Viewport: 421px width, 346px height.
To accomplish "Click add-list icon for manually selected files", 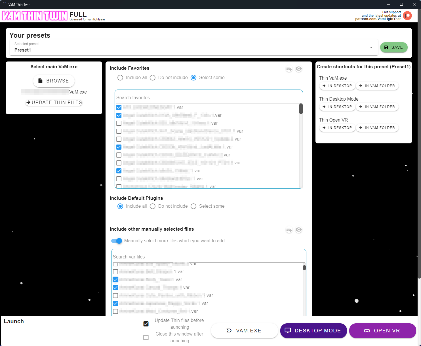I will [x=289, y=230].
